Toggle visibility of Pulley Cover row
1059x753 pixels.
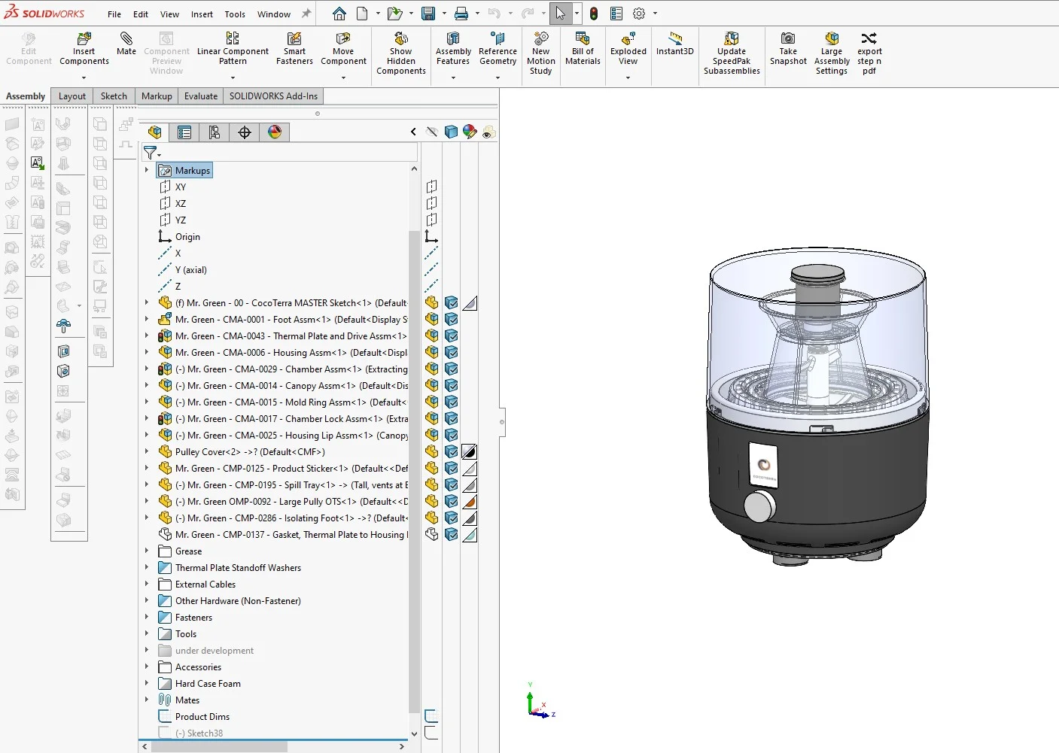click(x=432, y=452)
